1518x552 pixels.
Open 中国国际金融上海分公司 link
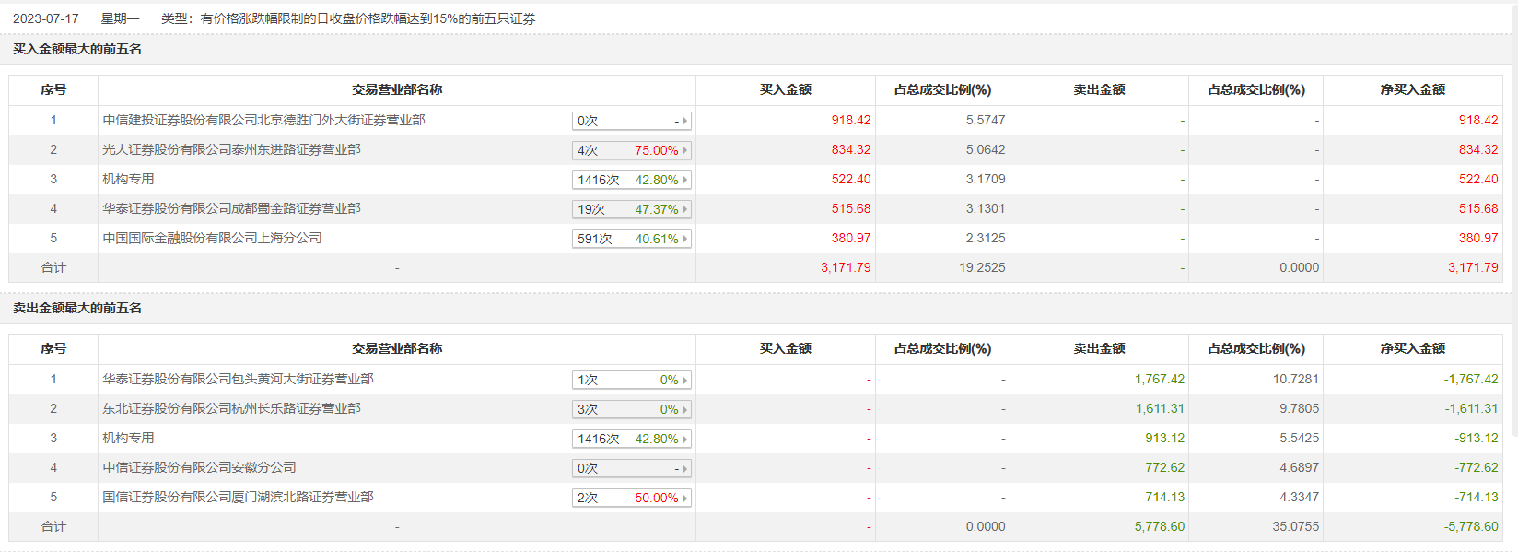[x=212, y=238]
